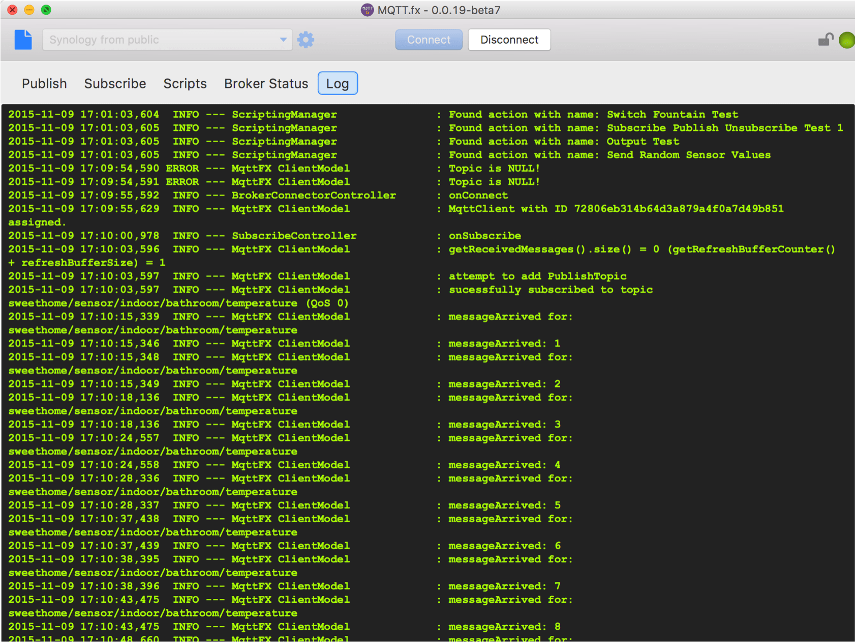
Task: Open connection settings with the gear icon
Action: pyautogui.click(x=306, y=40)
